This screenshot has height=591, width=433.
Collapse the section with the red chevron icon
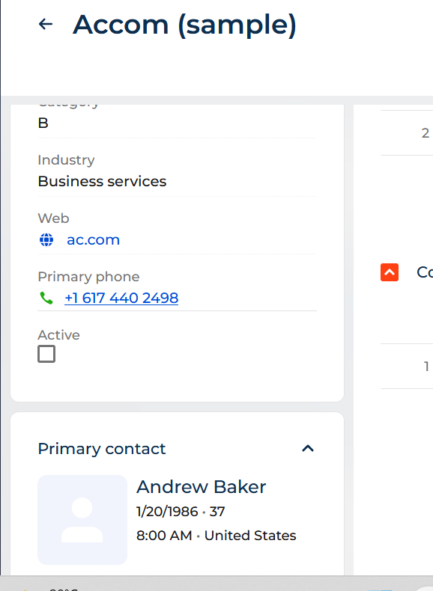pos(390,272)
